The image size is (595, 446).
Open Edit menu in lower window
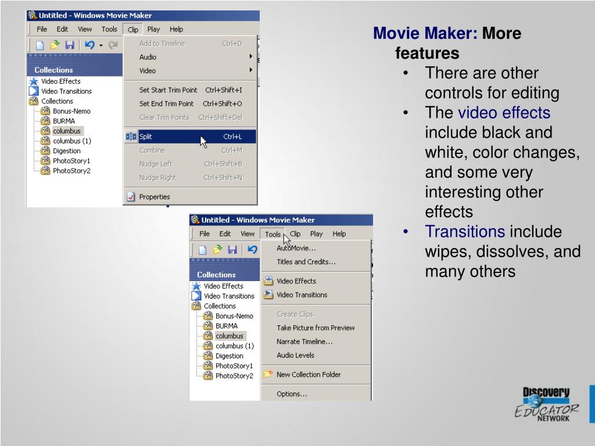[225, 234]
